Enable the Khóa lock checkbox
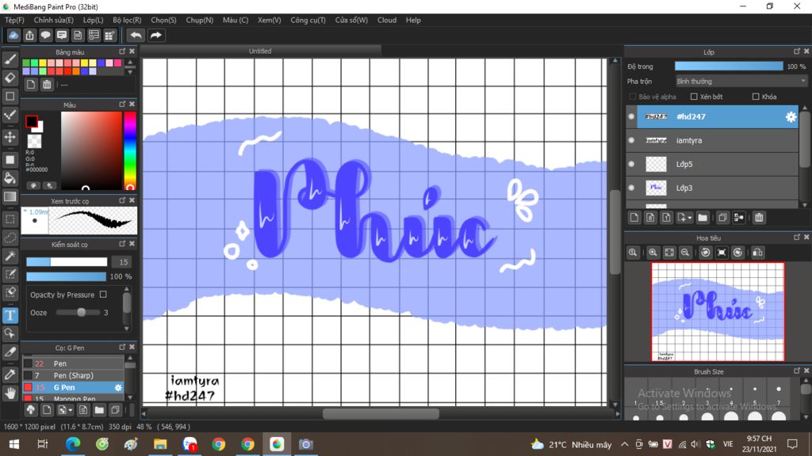This screenshot has width=812, height=456. pyautogui.click(x=756, y=97)
